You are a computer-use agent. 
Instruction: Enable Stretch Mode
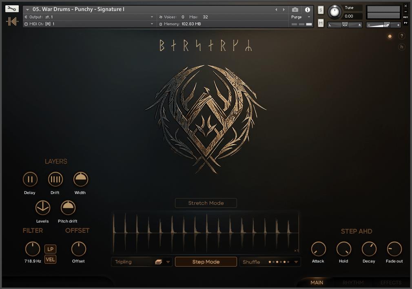[x=206, y=203]
